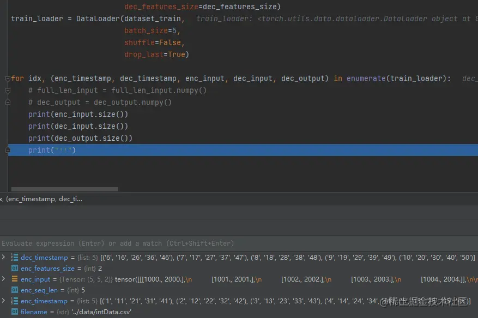
Task: Select variable name enc_seq_len
Action: [x=39, y=290]
